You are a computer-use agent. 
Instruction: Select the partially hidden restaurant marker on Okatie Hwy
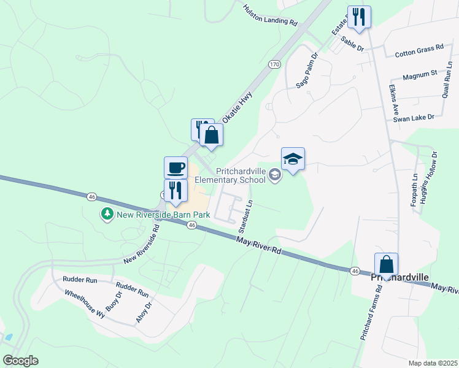coord(196,129)
